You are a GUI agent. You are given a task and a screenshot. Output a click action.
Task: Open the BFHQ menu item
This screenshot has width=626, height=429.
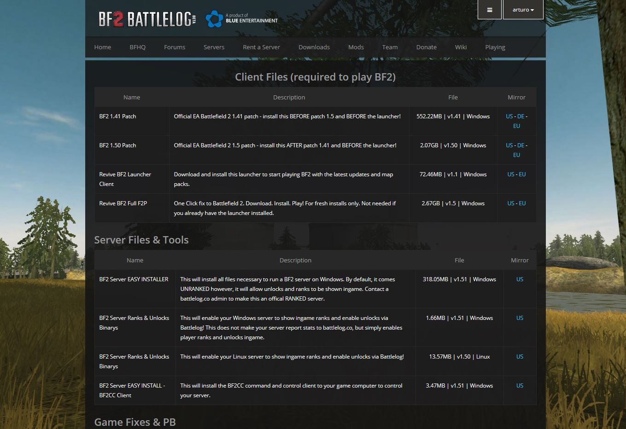tap(137, 47)
